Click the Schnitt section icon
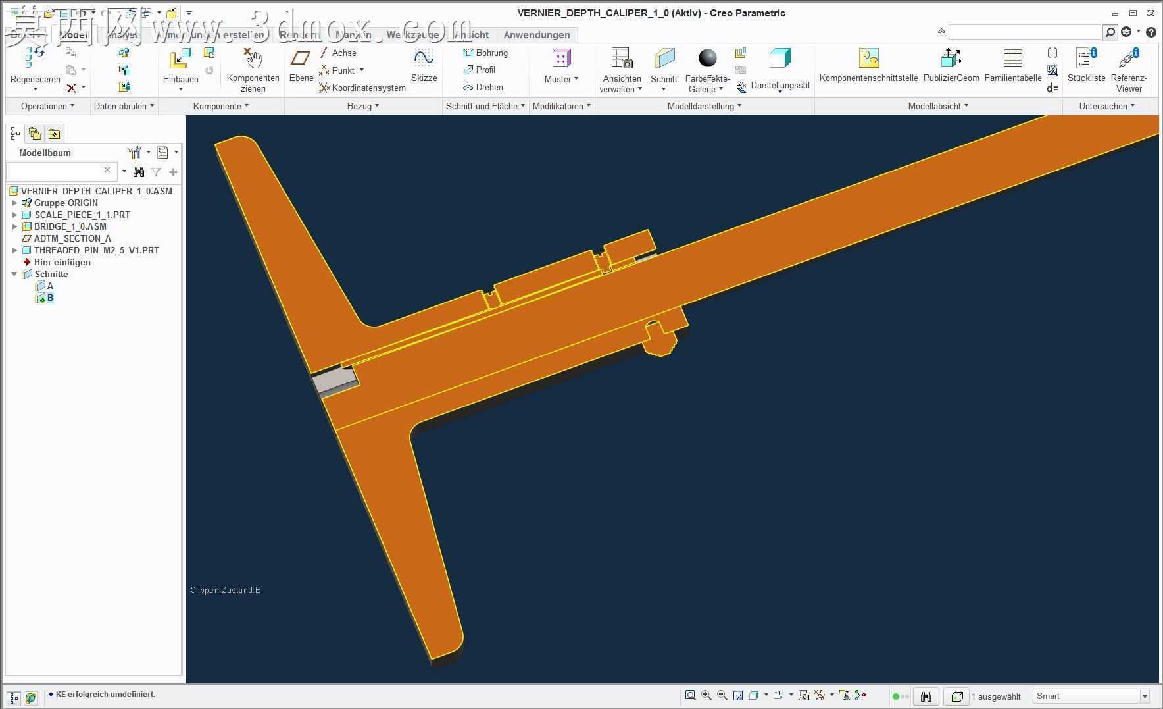 (x=664, y=58)
